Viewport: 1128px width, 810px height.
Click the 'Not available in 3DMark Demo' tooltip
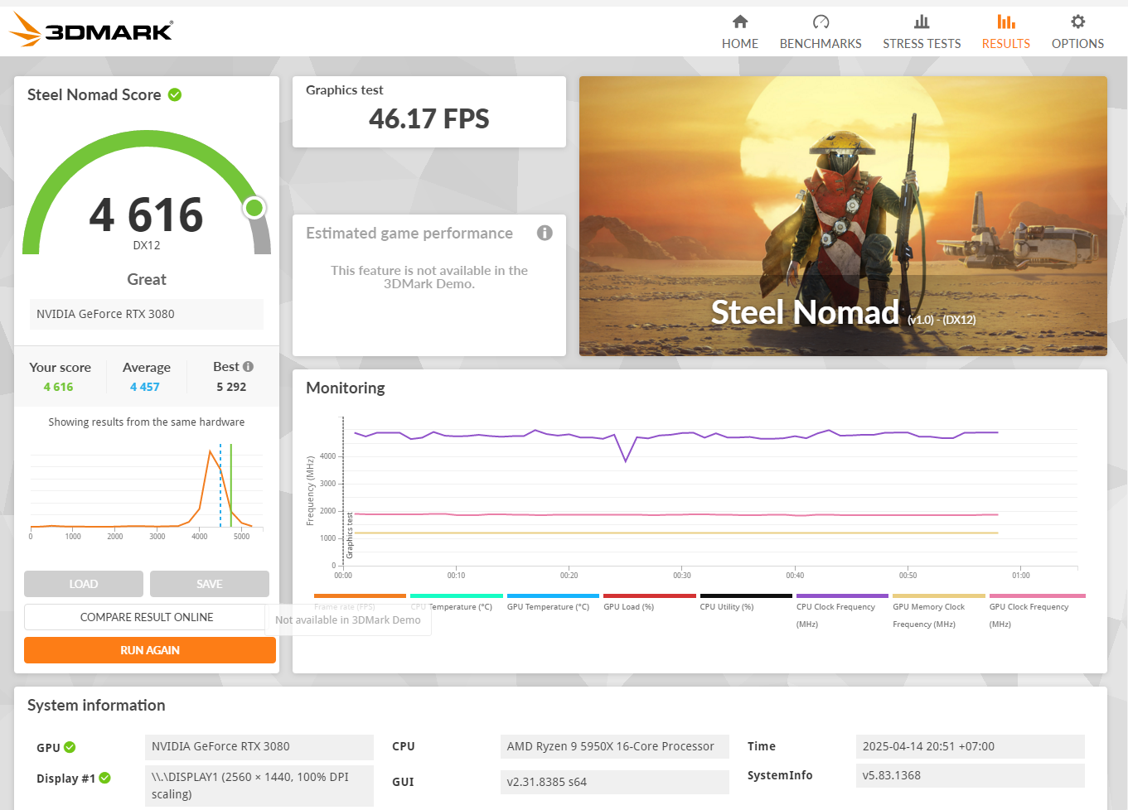click(348, 620)
